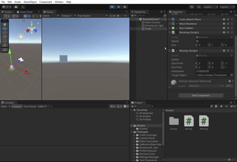Click the Add Component button
The width and height of the screenshot is (237, 162).
coord(201,95)
